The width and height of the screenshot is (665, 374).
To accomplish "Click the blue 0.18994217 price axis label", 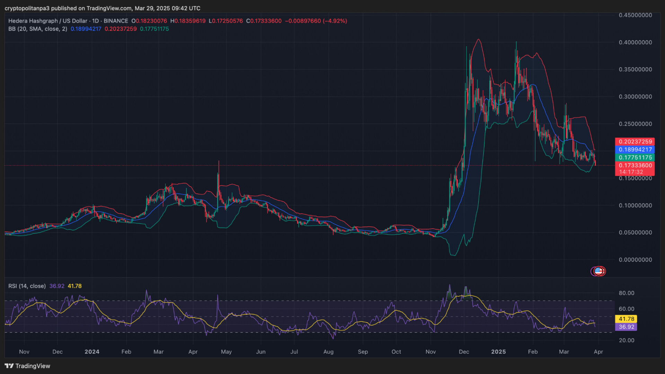I will click(x=635, y=150).
